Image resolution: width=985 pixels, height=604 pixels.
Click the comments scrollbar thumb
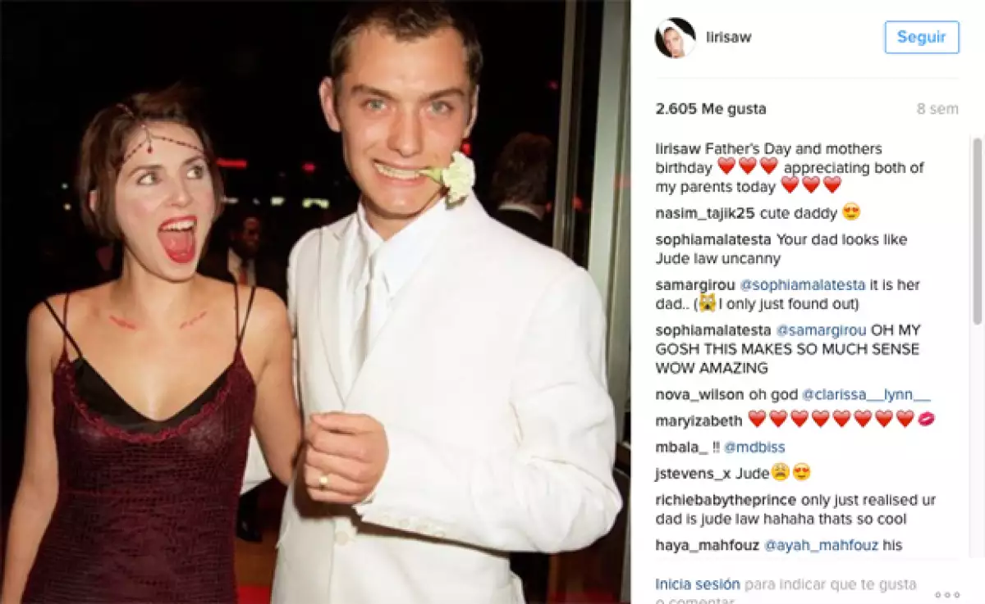coord(976,231)
